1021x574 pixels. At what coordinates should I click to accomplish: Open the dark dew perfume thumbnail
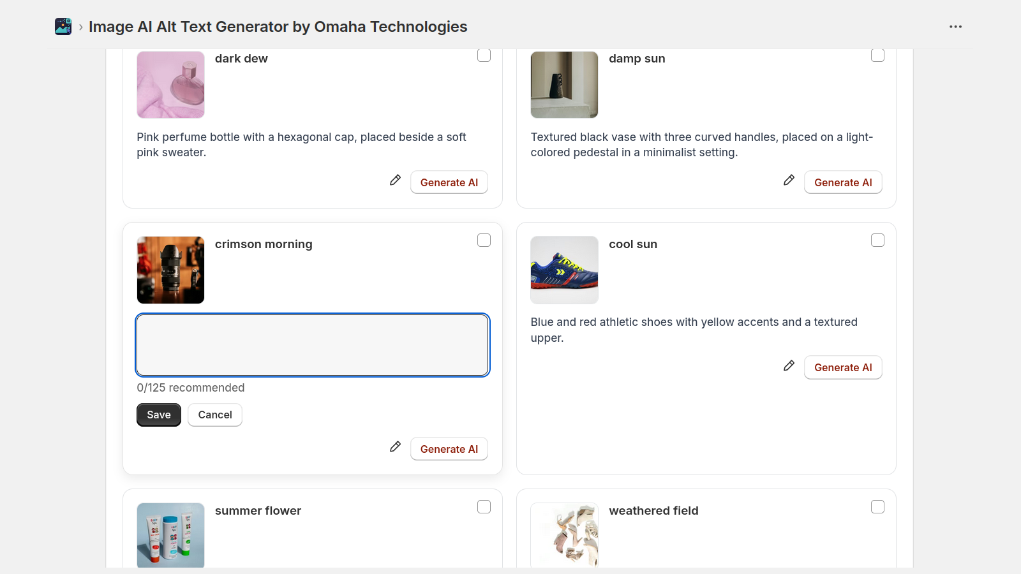point(170,85)
